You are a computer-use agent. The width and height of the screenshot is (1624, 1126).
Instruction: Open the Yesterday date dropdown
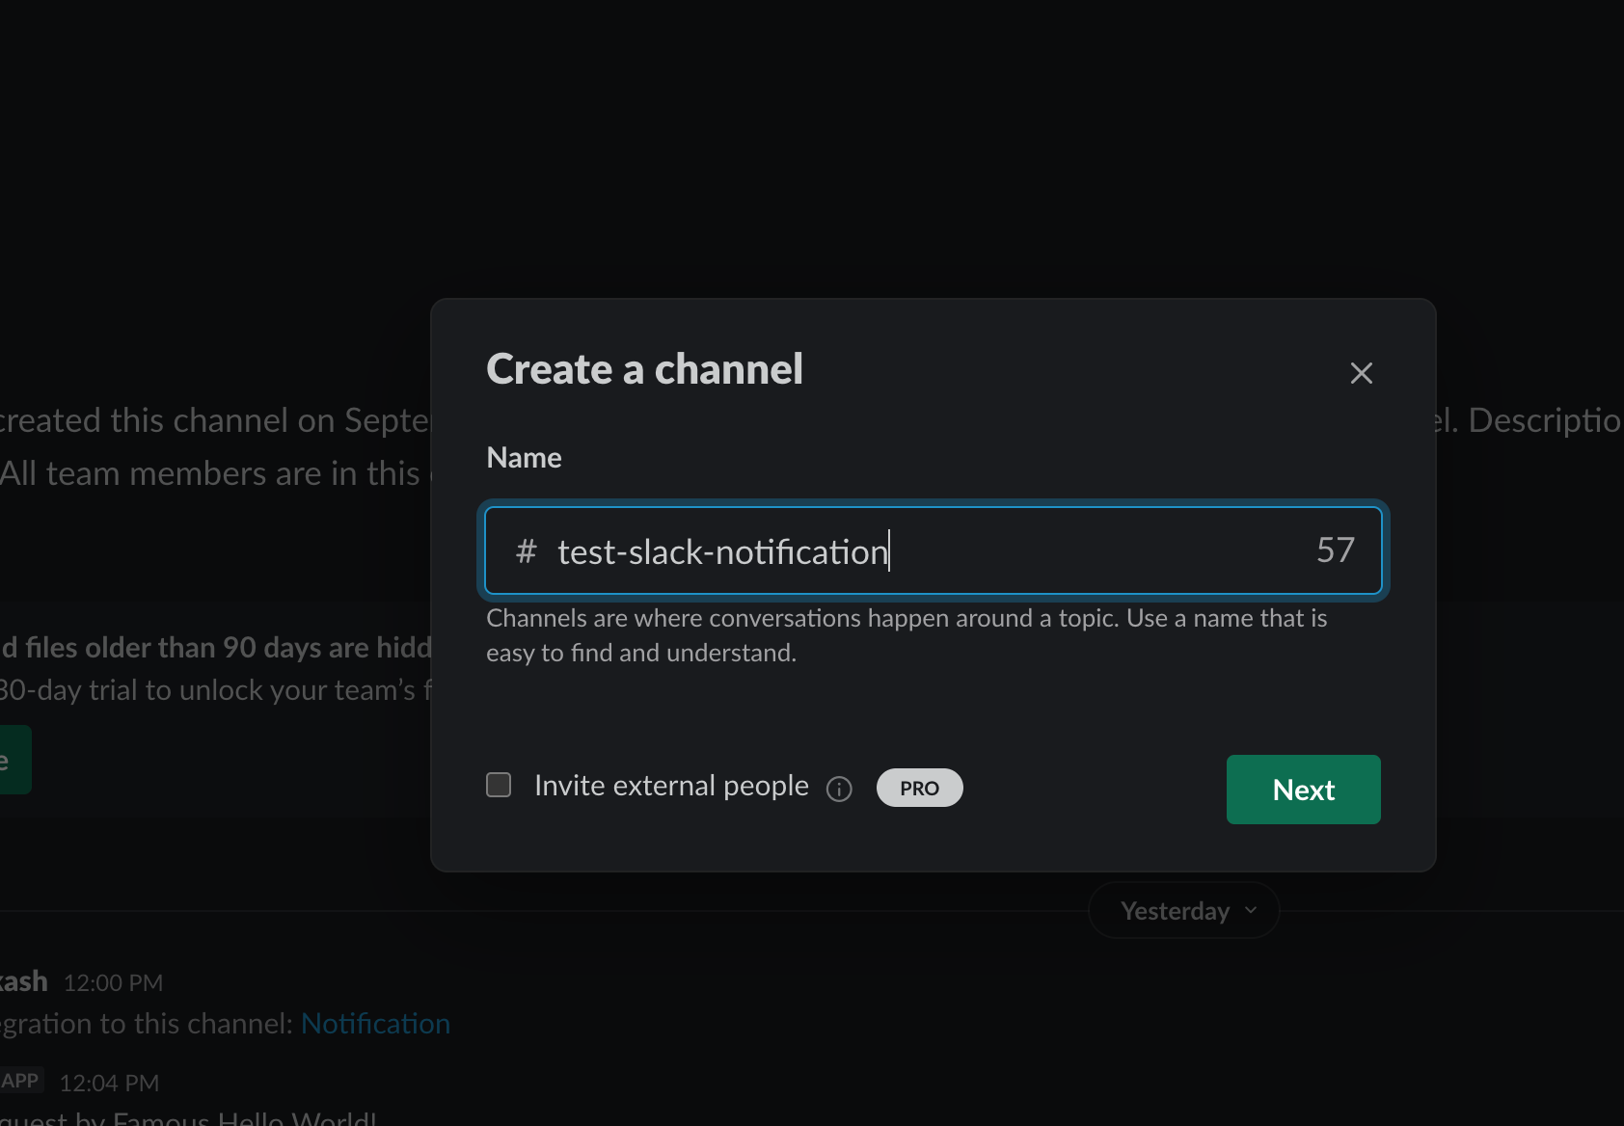1184,910
